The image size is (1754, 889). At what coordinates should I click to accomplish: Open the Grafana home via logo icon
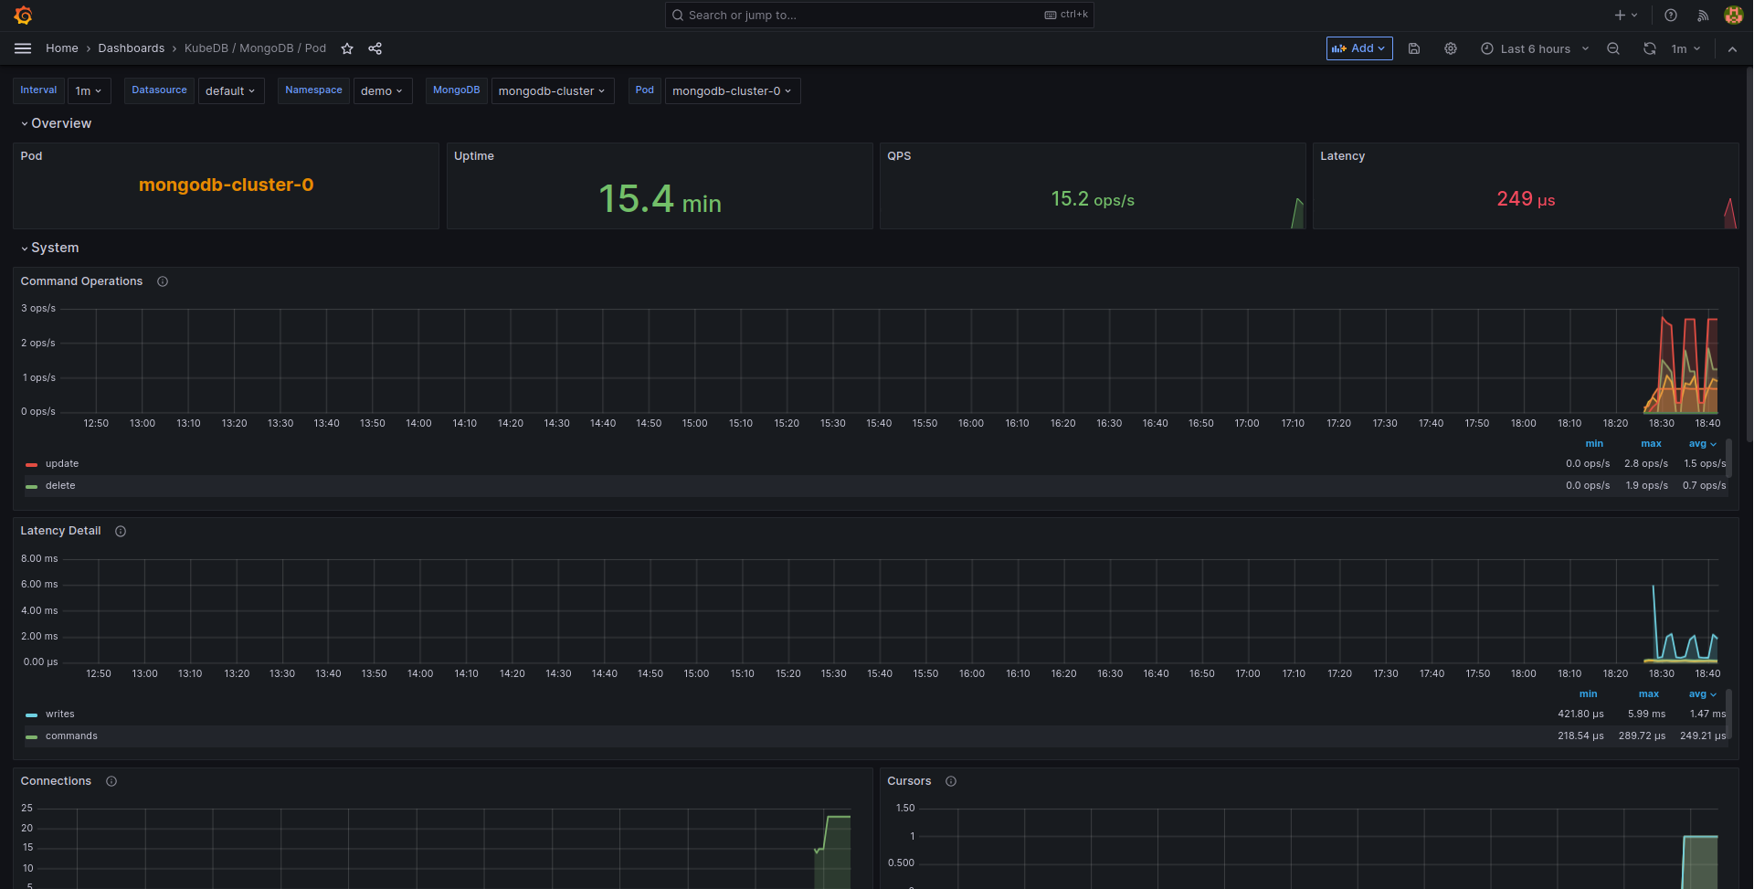coord(22,15)
